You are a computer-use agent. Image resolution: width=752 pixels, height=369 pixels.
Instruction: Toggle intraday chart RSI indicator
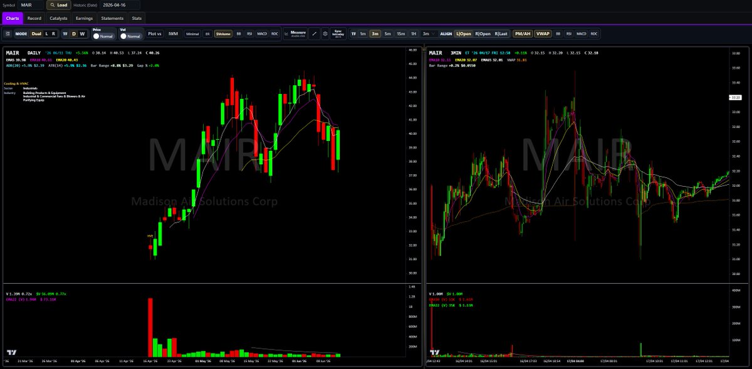(569, 34)
